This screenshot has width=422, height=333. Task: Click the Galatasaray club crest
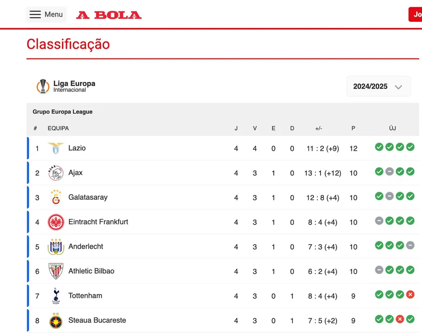click(x=56, y=197)
